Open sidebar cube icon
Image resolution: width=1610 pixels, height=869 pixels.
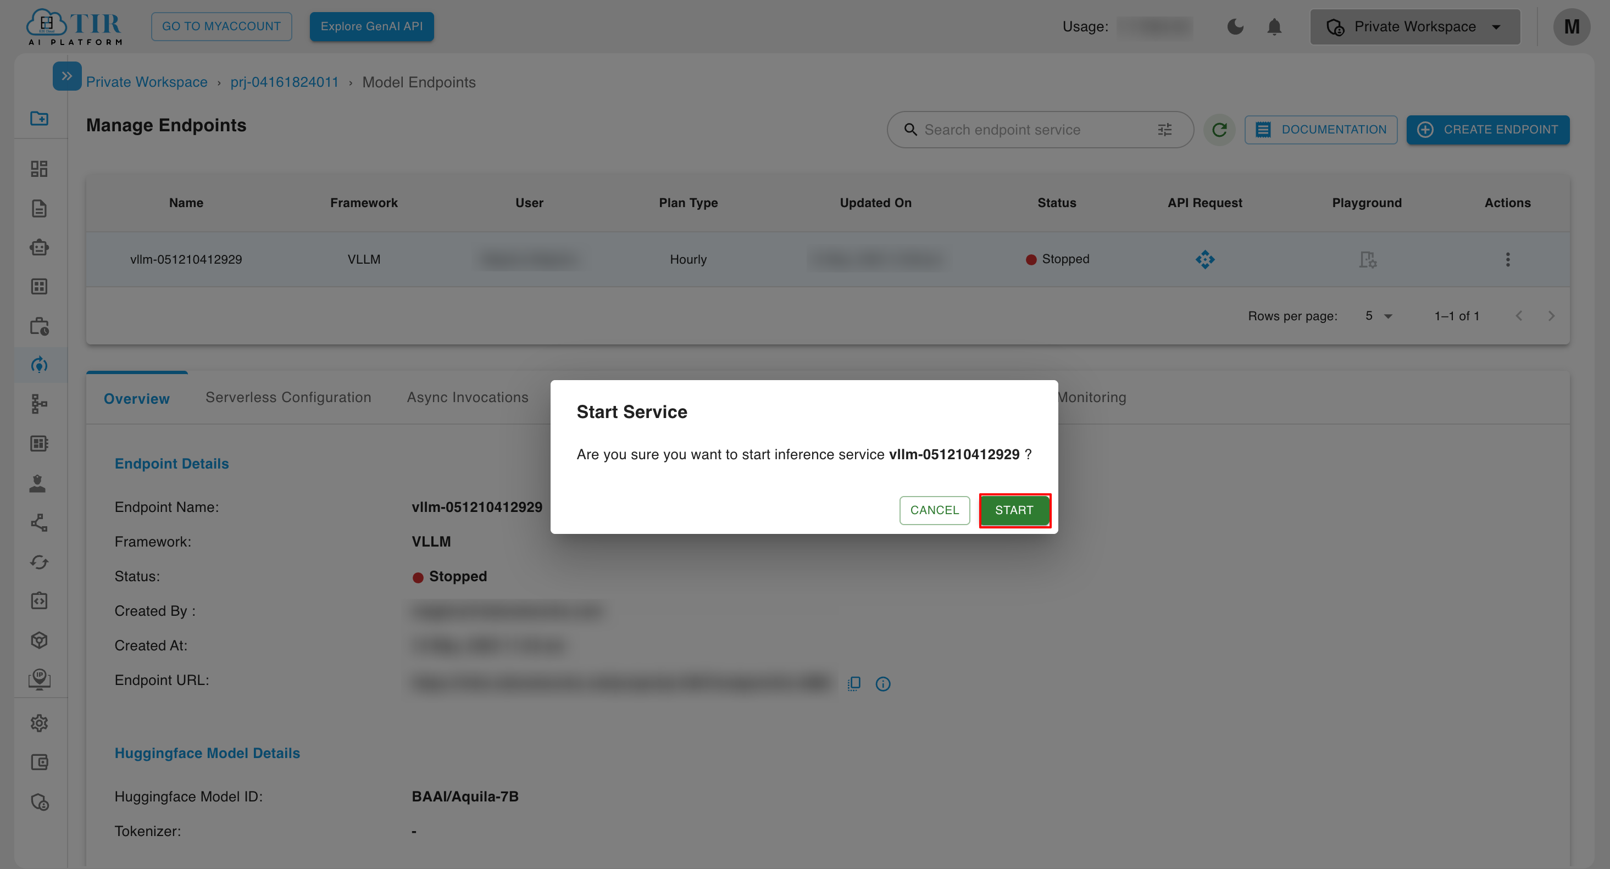point(40,640)
